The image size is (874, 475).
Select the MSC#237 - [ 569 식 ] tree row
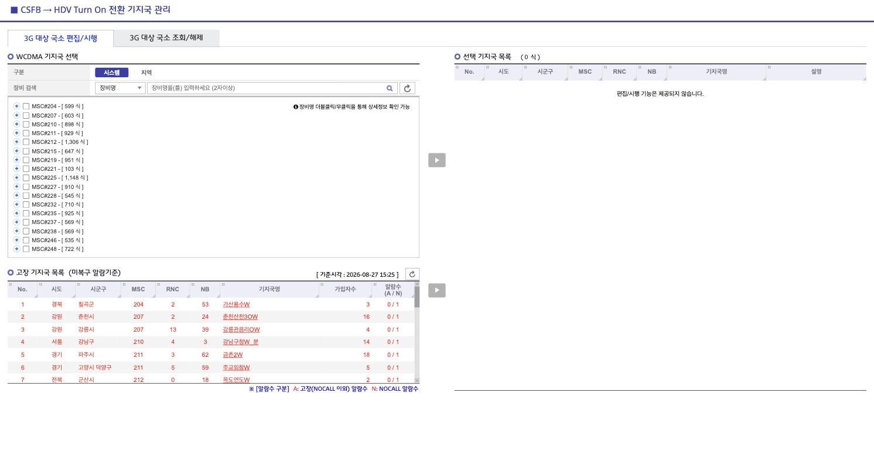pyautogui.click(x=57, y=222)
